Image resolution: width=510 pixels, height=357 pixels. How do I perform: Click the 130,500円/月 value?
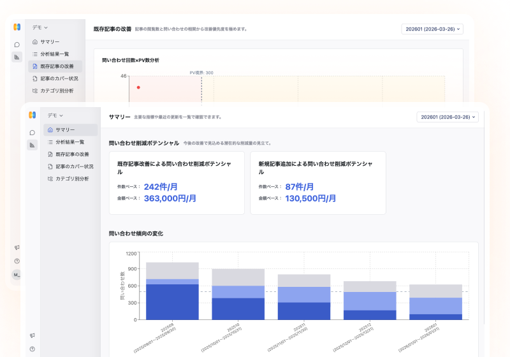click(x=310, y=198)
